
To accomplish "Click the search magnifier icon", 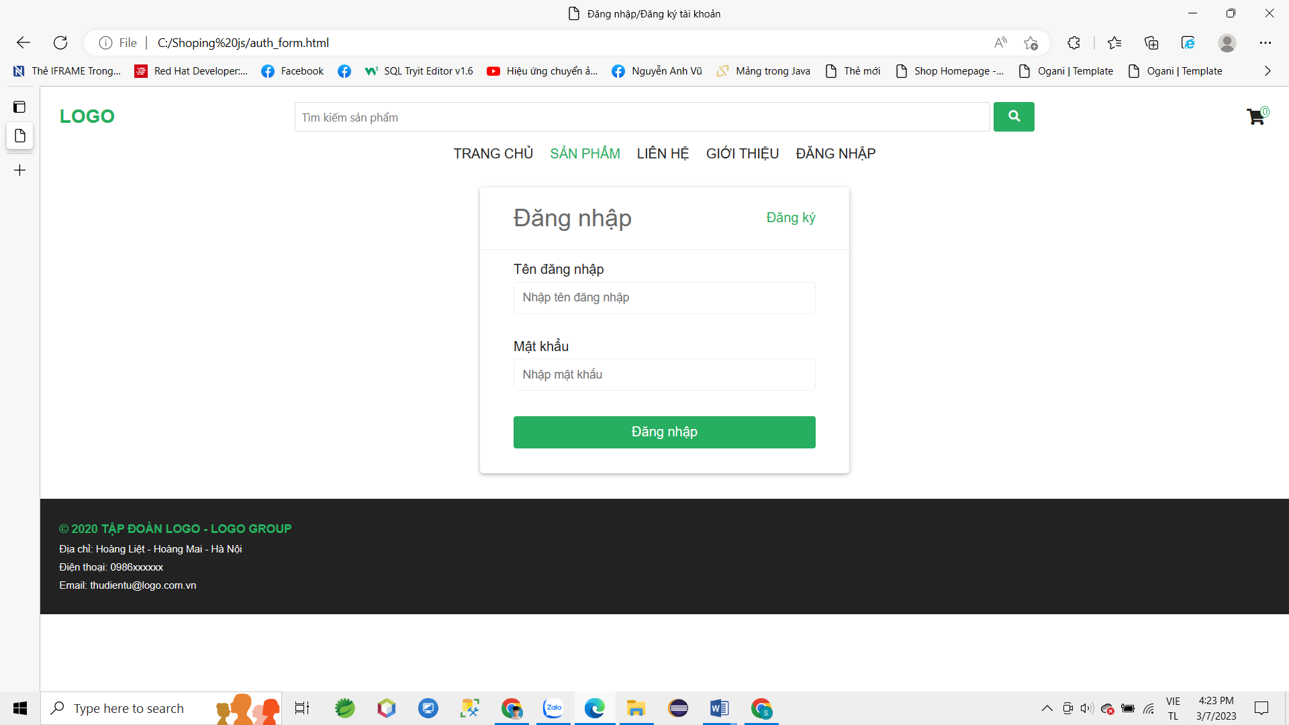I will pos(1014,116).
